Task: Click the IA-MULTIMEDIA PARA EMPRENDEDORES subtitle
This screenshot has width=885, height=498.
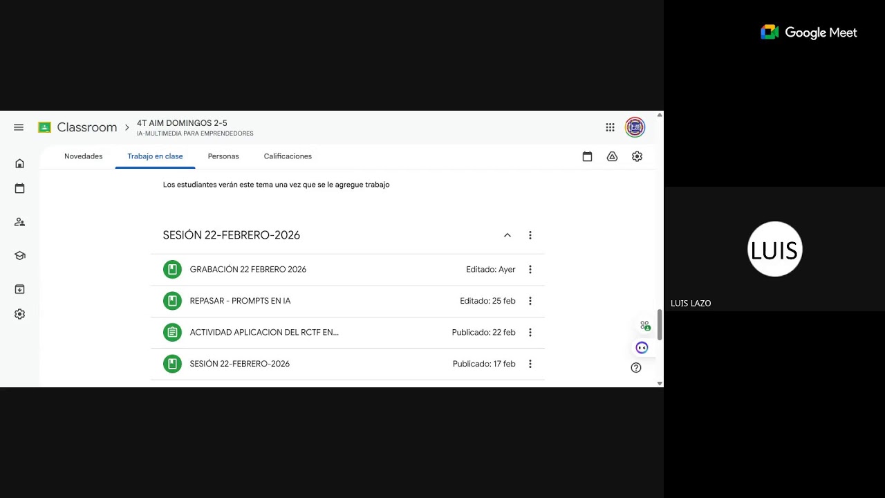Action: click(x=195, y=133)
